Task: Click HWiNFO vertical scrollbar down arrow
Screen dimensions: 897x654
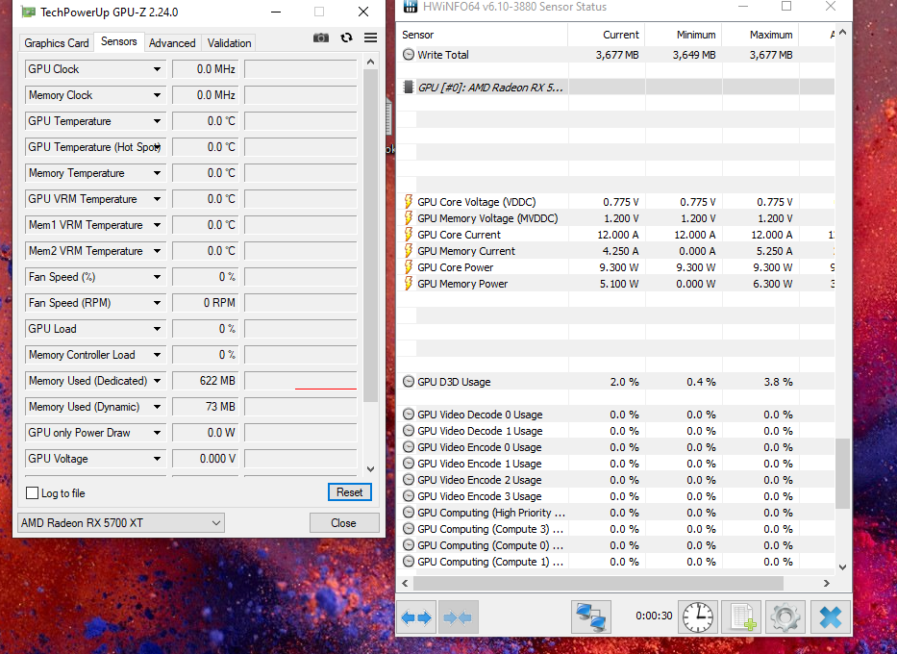Action: pyautogui.click(x=842, y=567)
